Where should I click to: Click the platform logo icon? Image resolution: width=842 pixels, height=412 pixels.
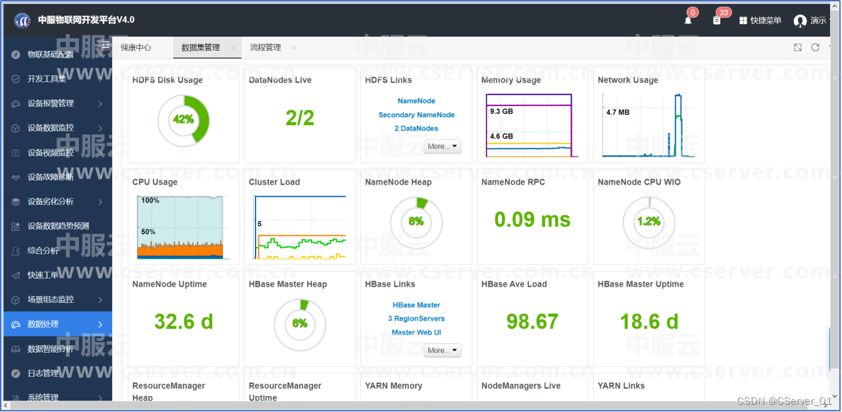22,21
